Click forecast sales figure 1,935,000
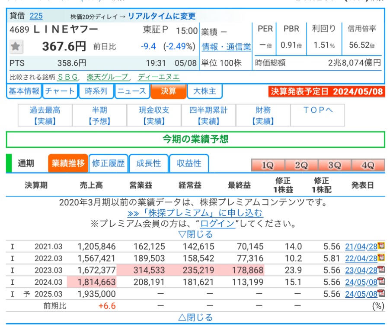 tap(96, 294)
